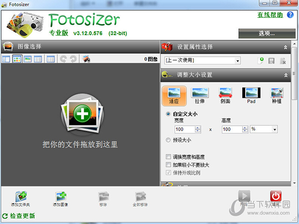Enable the 调换宽度和高度 checkbox

168,157
